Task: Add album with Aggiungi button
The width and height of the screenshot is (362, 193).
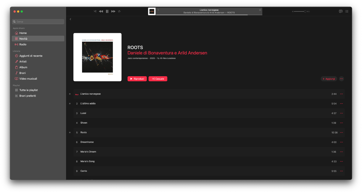Action: click(x=329, y=79)
